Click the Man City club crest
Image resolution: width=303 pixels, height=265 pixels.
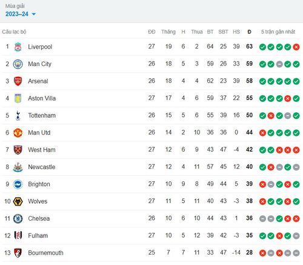coord(18,64)
